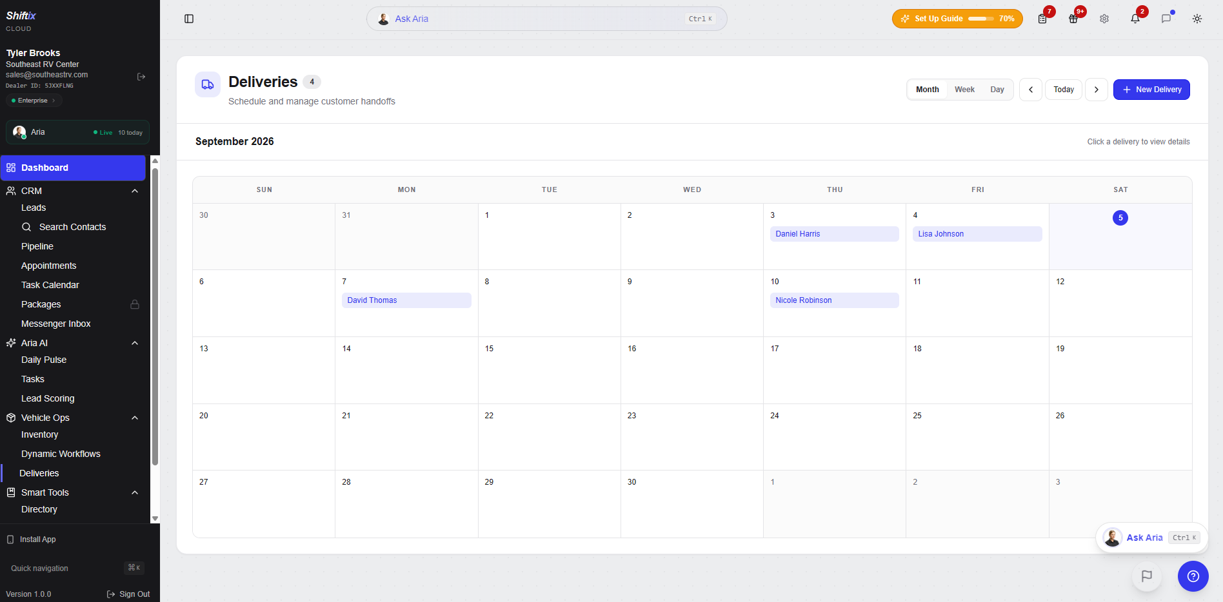Go to next month arrow
Viewport: 1223px width, 602px height.
[x=1097, y=90]
